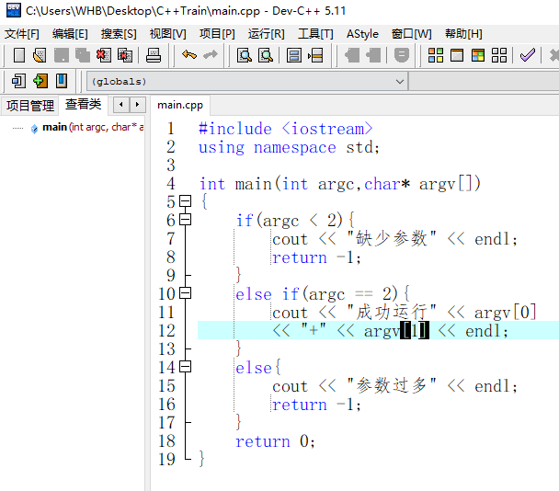Open the AStyle menu
The image size is (559, 491).
362,34
